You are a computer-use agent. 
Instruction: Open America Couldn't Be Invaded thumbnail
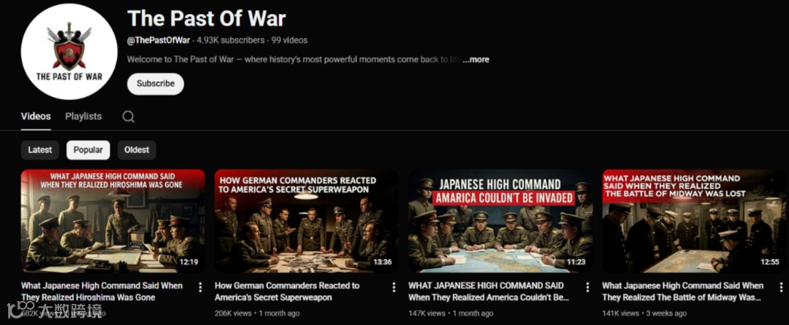pyautogui.click(x=500, y=222)
